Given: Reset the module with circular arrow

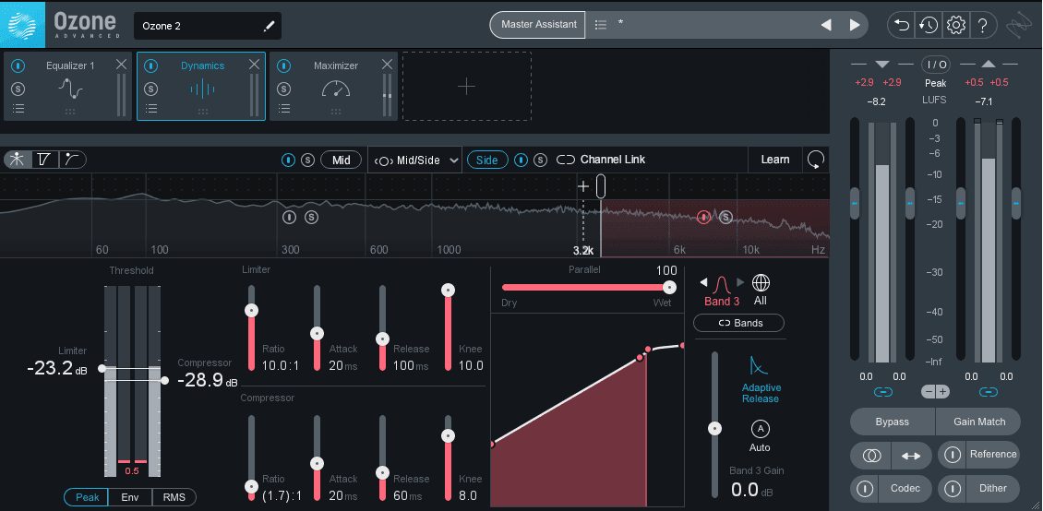Looking at the screenshot, I should (x=816, y=160).
